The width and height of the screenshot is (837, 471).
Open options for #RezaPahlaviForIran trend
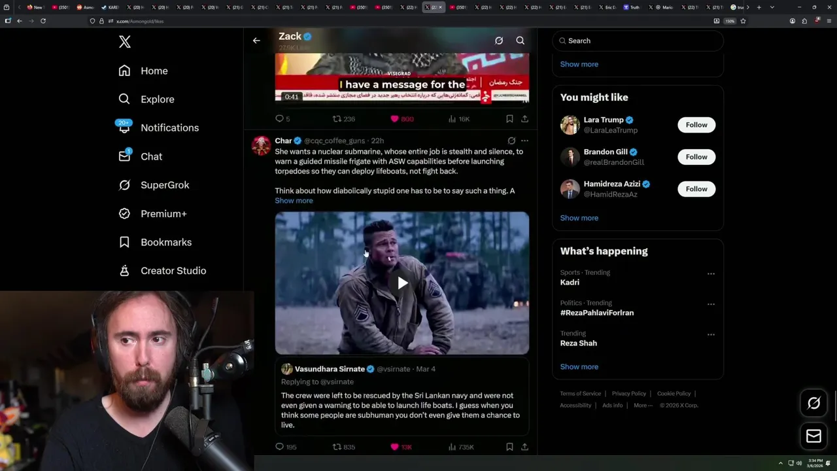(711, 304)
